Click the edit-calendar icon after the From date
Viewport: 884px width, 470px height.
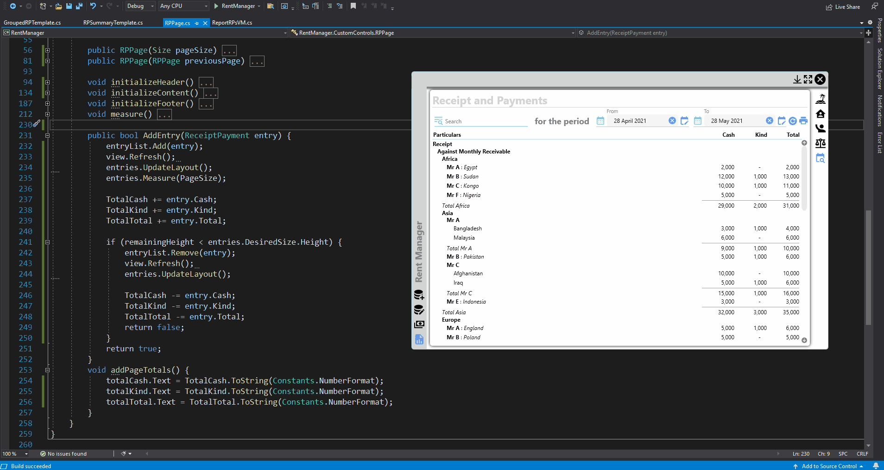(x=684, y=121)
